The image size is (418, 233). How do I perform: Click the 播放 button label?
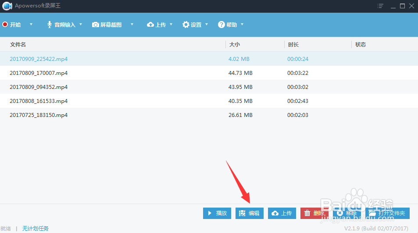[x=222, y=213]
